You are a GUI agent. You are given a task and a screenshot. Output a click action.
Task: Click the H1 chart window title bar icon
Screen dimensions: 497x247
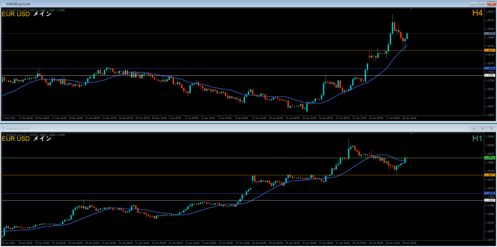tap(3, 129)
